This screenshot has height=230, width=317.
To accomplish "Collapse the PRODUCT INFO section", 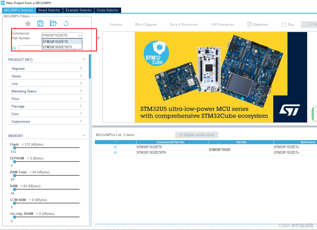I will click(84, 59).
